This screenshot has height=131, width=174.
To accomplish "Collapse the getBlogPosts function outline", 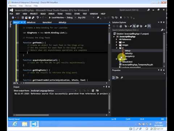I will tap(18, 70).
